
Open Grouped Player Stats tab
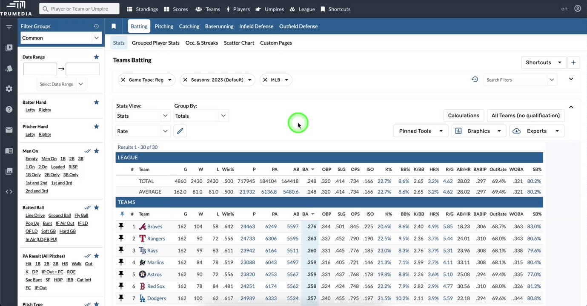[156, 43]
